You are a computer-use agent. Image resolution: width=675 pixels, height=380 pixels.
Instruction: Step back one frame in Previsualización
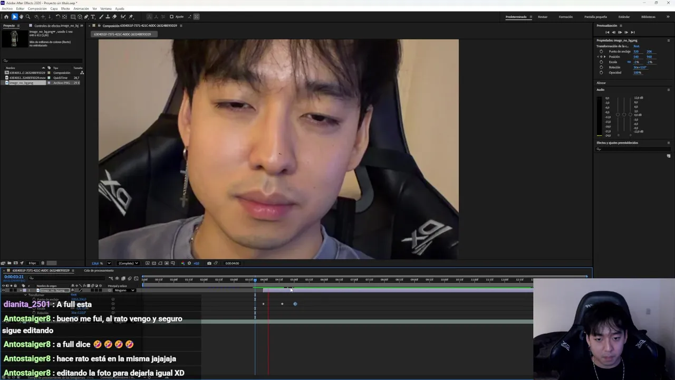(613, 32)
